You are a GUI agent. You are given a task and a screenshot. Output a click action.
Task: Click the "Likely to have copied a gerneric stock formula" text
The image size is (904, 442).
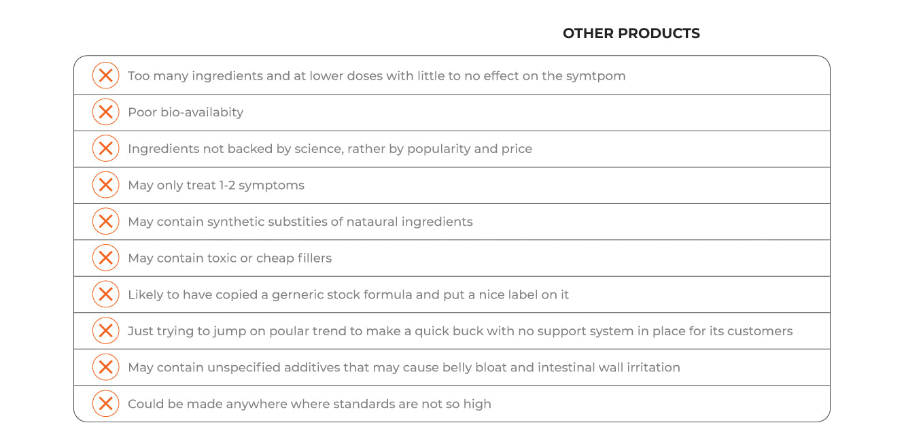tap(348, 294)
